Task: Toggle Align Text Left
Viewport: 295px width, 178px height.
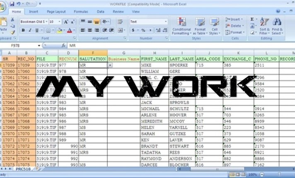Action: 83,30
